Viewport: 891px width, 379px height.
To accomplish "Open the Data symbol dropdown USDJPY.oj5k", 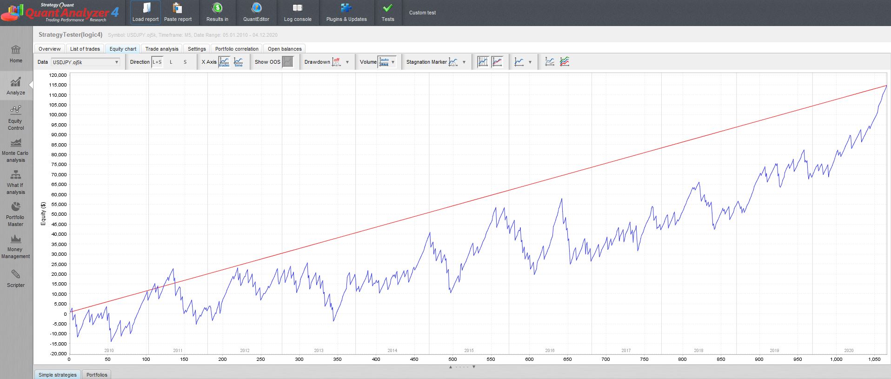I will 86,62.
